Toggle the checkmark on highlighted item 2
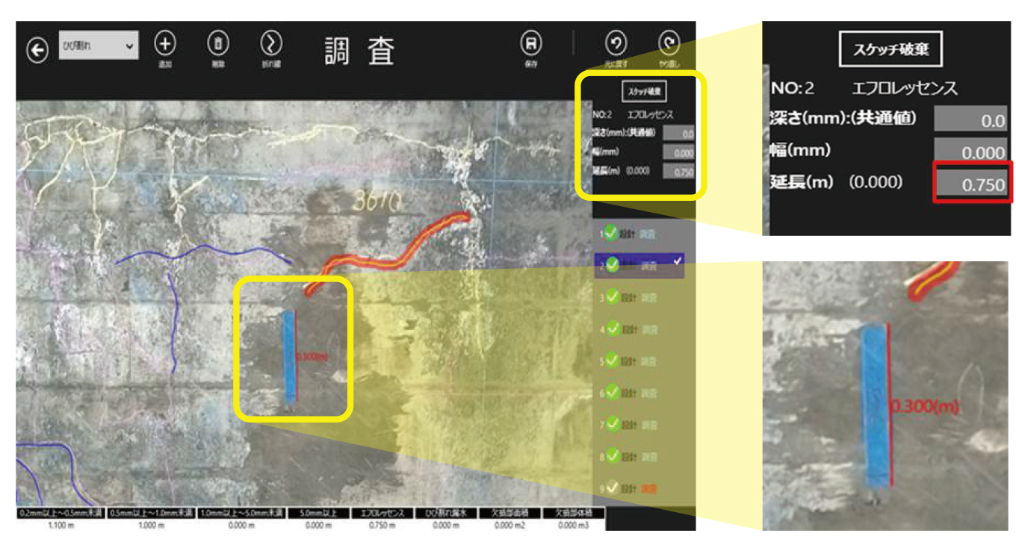This screenshot has height=542, width=1016. pyautogui.click(x=613, y=264)
